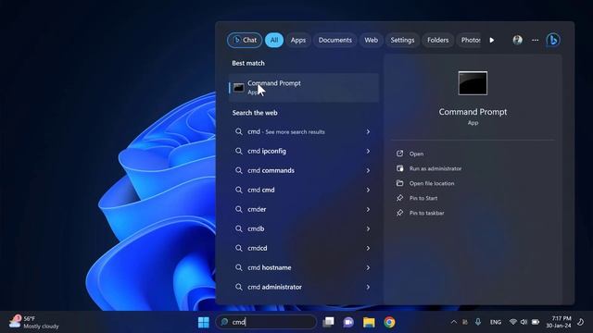
Task: Open the three-dot options menu
Action: click(x=536, y=40)
